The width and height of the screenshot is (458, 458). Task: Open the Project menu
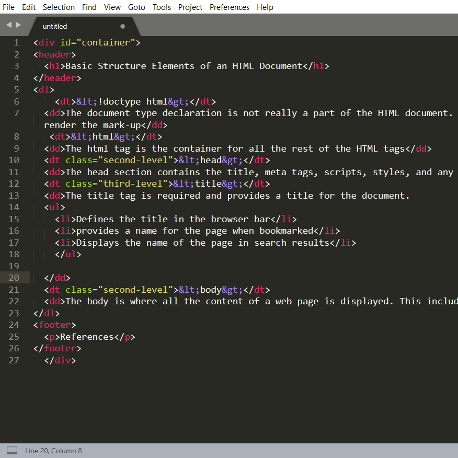[x=190, y=7]
